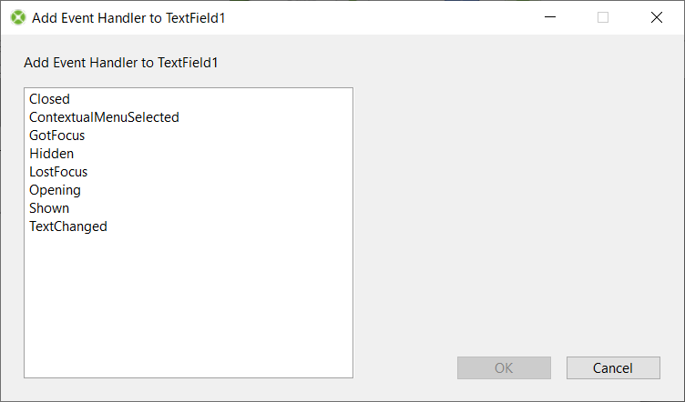
Task: Click the disabled maximize window button
Action: (602, 17)
